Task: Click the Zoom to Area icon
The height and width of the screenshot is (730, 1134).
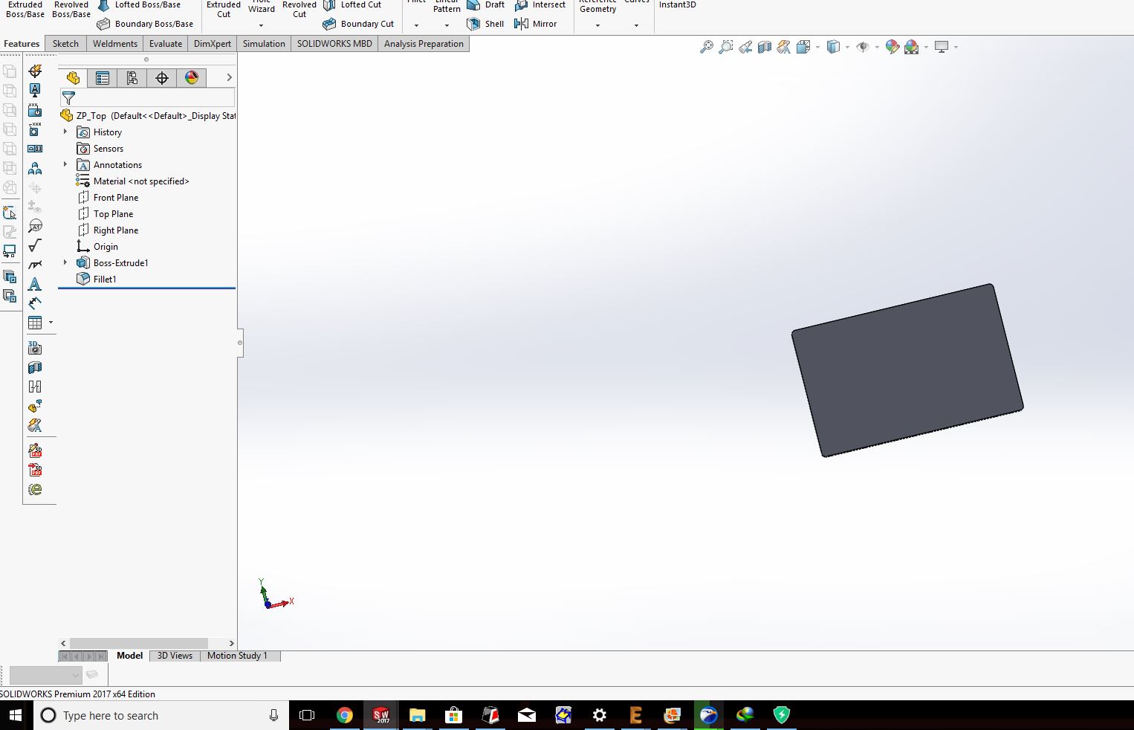Action: point(726,48)
